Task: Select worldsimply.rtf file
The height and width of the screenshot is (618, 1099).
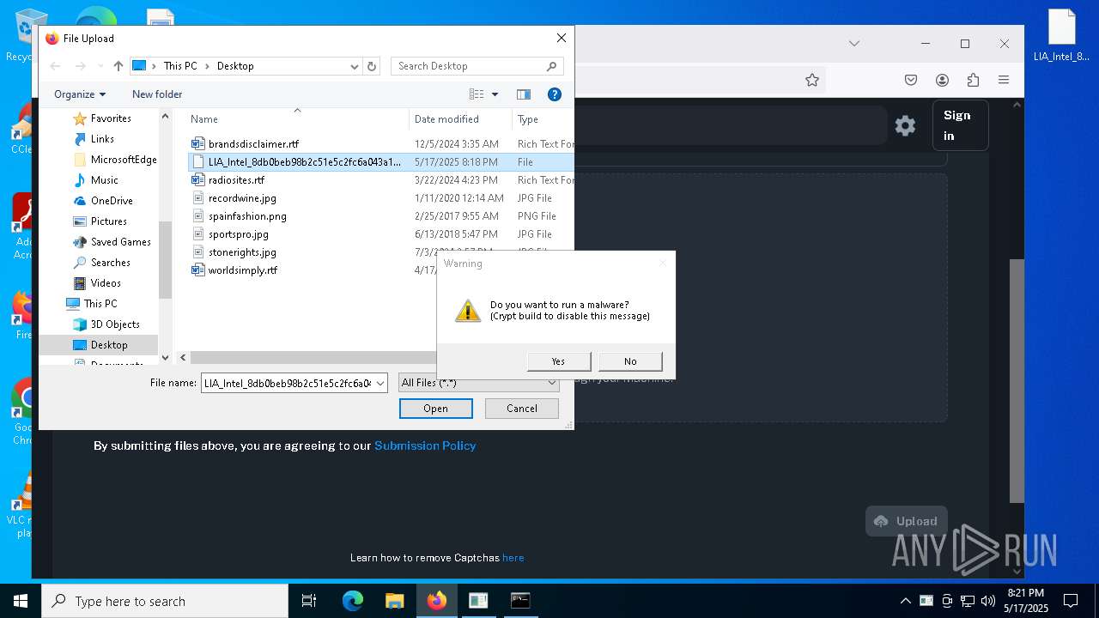Action: coord(243,270)
